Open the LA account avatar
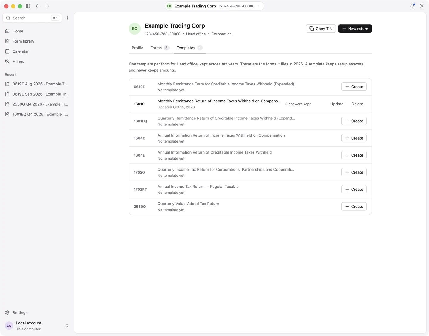Screen dimensions: 429x336 [9, 326]
